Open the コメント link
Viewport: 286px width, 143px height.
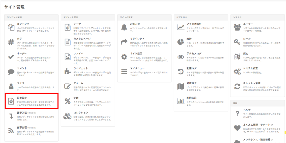[22, 68]
